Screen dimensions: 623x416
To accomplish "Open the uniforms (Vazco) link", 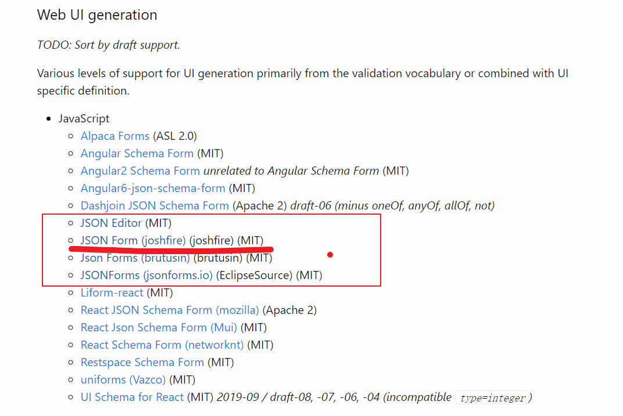I will (123, 380).
